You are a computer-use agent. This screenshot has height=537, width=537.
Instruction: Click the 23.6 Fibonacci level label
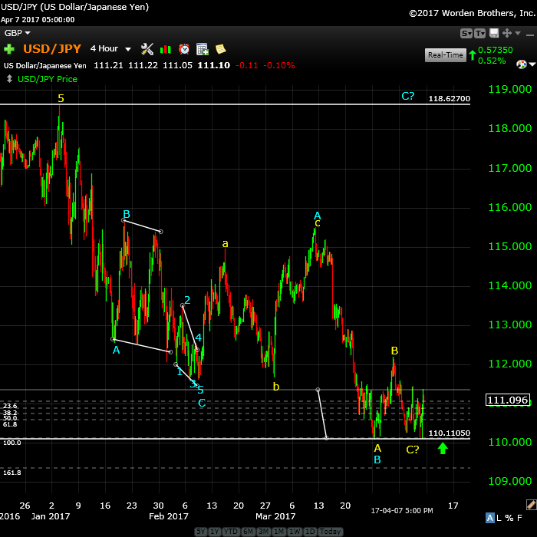[10, 406]
